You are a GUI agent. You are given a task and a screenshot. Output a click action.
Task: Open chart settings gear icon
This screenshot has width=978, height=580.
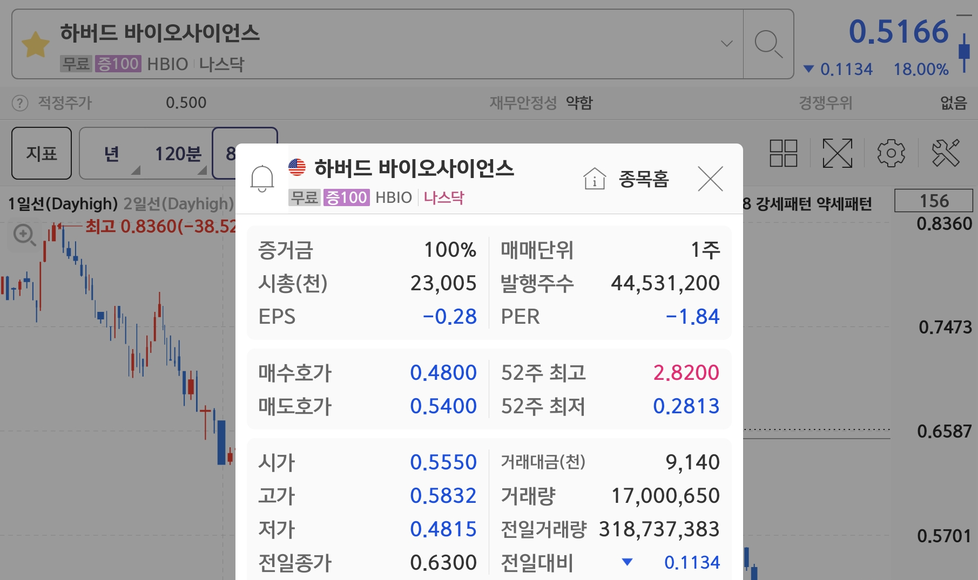pyautogui.click(x=891, y=153)
